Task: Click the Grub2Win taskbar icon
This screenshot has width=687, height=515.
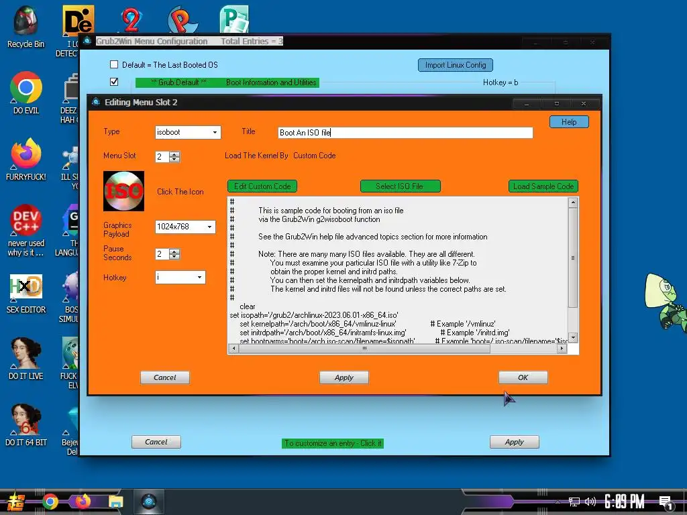Action: (149, 502)
